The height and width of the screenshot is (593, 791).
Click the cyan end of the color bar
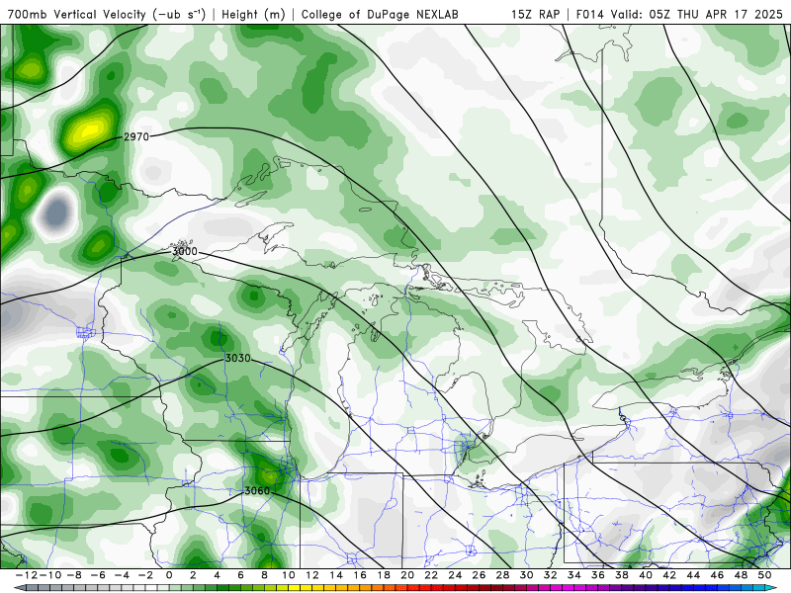click(x=770, y=588)
